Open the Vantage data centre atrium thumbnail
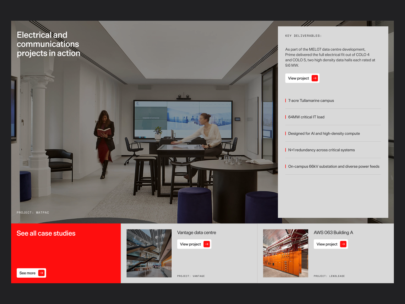 [x=149, y=253]
